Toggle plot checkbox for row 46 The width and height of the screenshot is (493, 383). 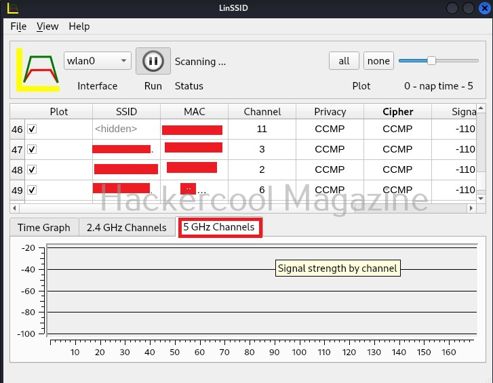pyautogui.click(x=32, y=129)
